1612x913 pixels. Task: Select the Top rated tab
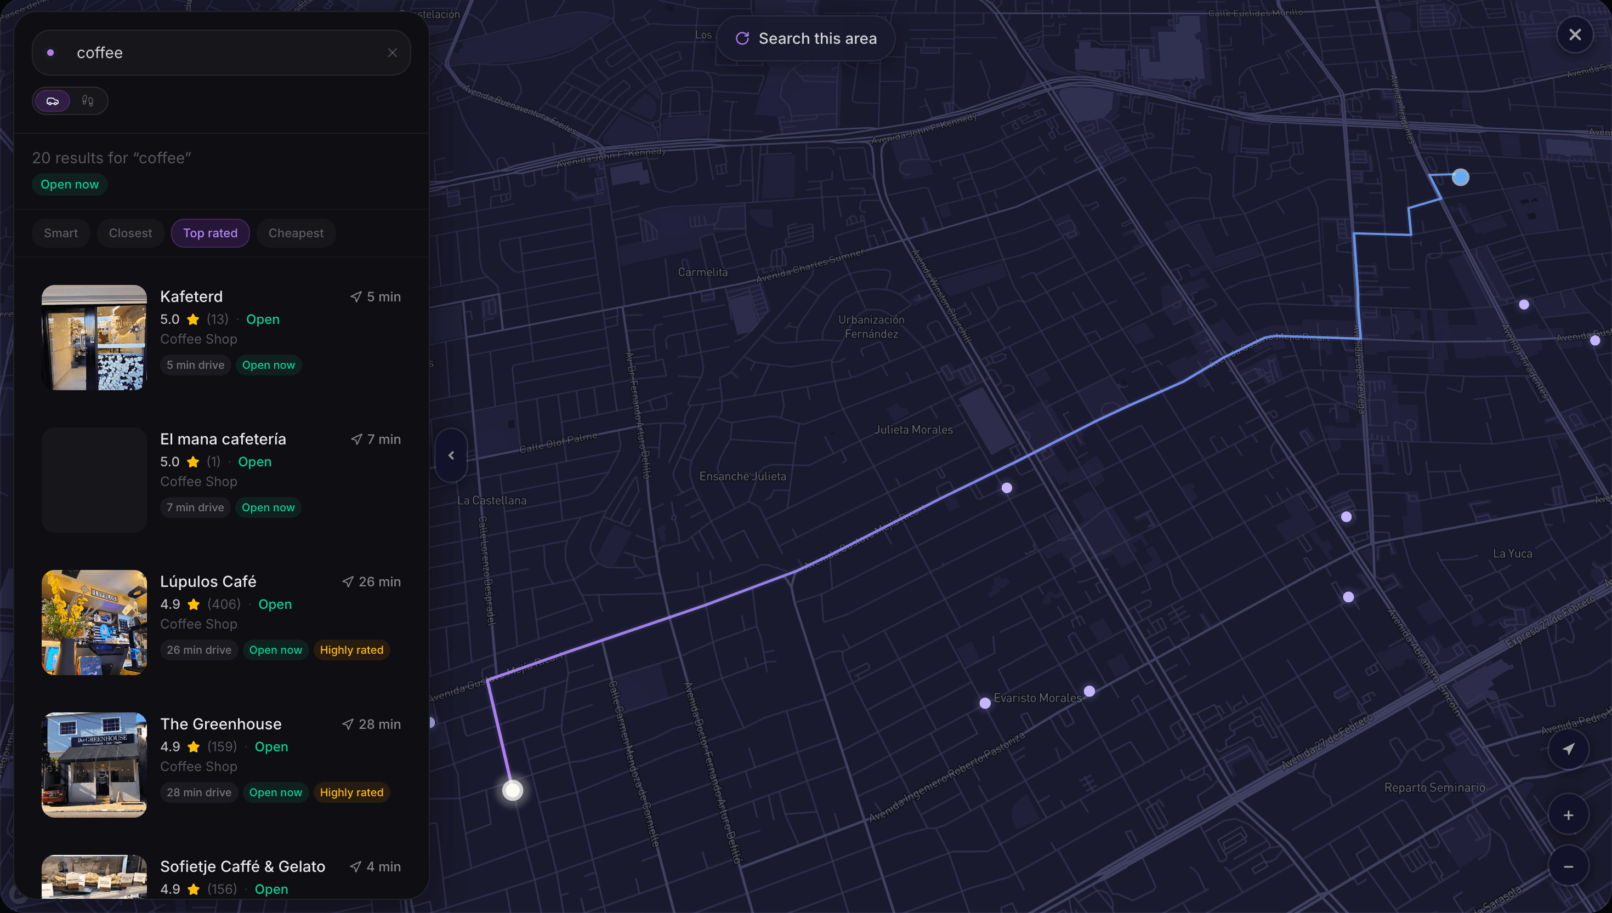point(210,233)
